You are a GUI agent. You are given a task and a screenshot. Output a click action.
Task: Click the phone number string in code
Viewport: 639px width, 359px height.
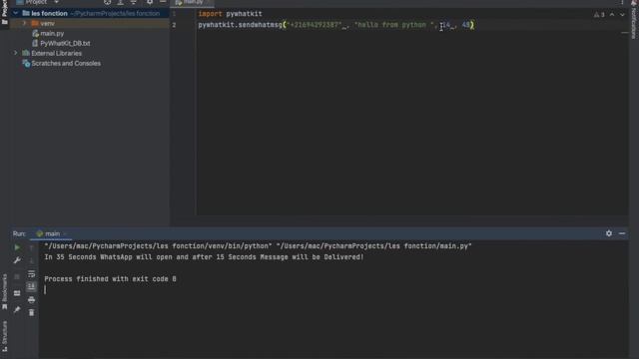click(x=315, y=25)
